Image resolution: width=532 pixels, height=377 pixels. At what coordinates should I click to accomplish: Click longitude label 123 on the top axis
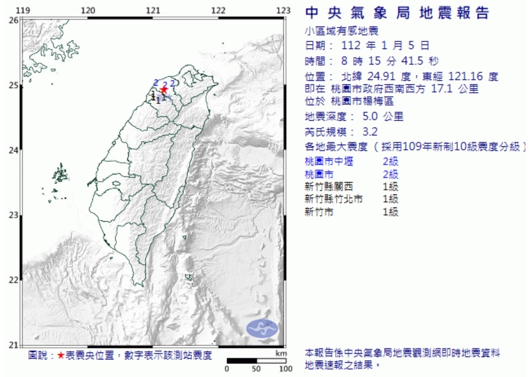[x=283, y=10]
